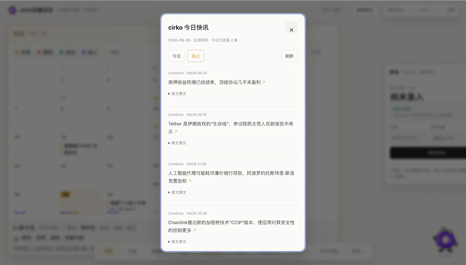Viewport: 466px width, 265px height.
Task: Expand 英文原文 under Tether article
Action: pyautogui.click(x=177, y=143)
